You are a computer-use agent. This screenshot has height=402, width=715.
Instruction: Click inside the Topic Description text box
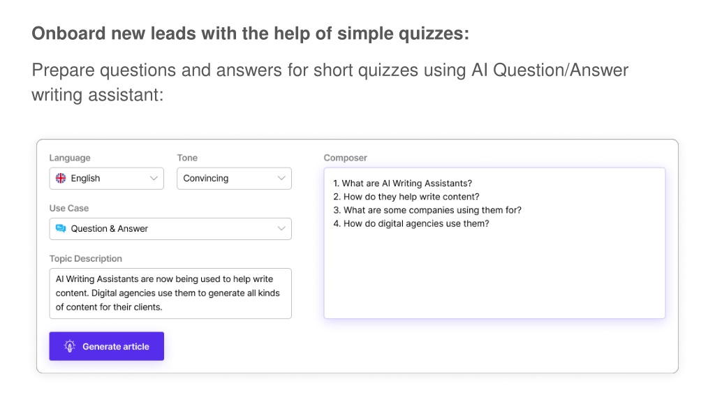[x=170, y=294]
